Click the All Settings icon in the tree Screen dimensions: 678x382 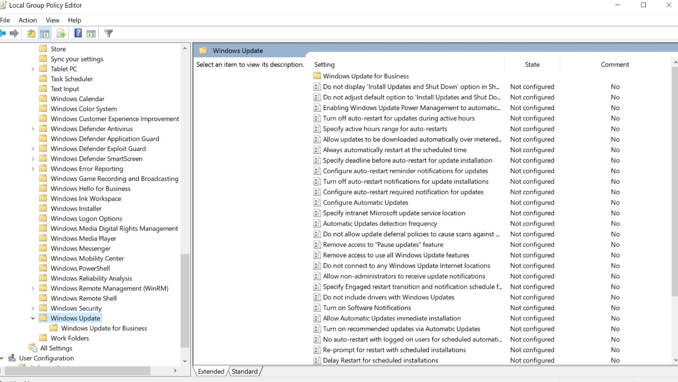pyautogui.click(x=33, y=348)
